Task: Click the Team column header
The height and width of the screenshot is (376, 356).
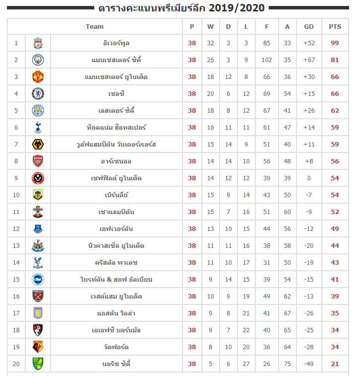Action: [95, 27]
